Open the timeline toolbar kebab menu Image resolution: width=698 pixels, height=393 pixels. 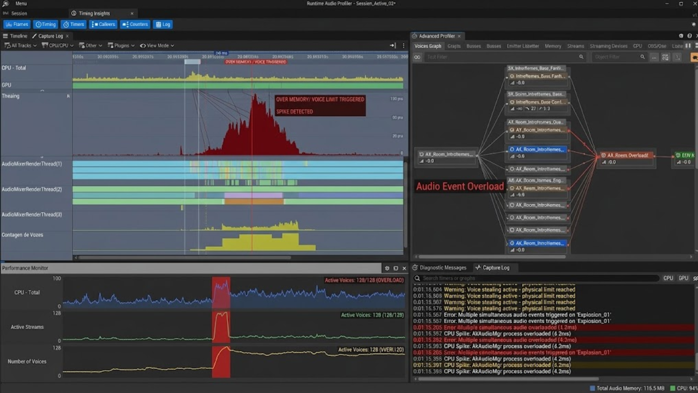click(x=404, y=46)
